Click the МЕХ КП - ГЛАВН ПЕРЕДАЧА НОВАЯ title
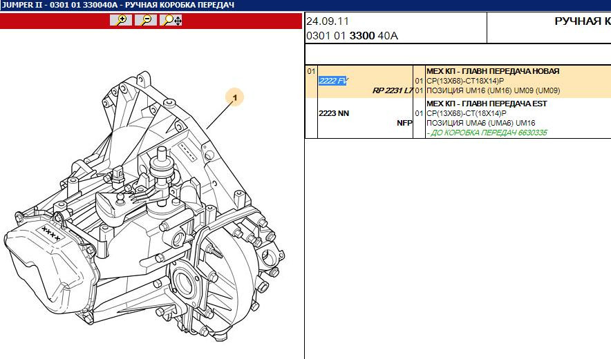 (x=493, y=71)
